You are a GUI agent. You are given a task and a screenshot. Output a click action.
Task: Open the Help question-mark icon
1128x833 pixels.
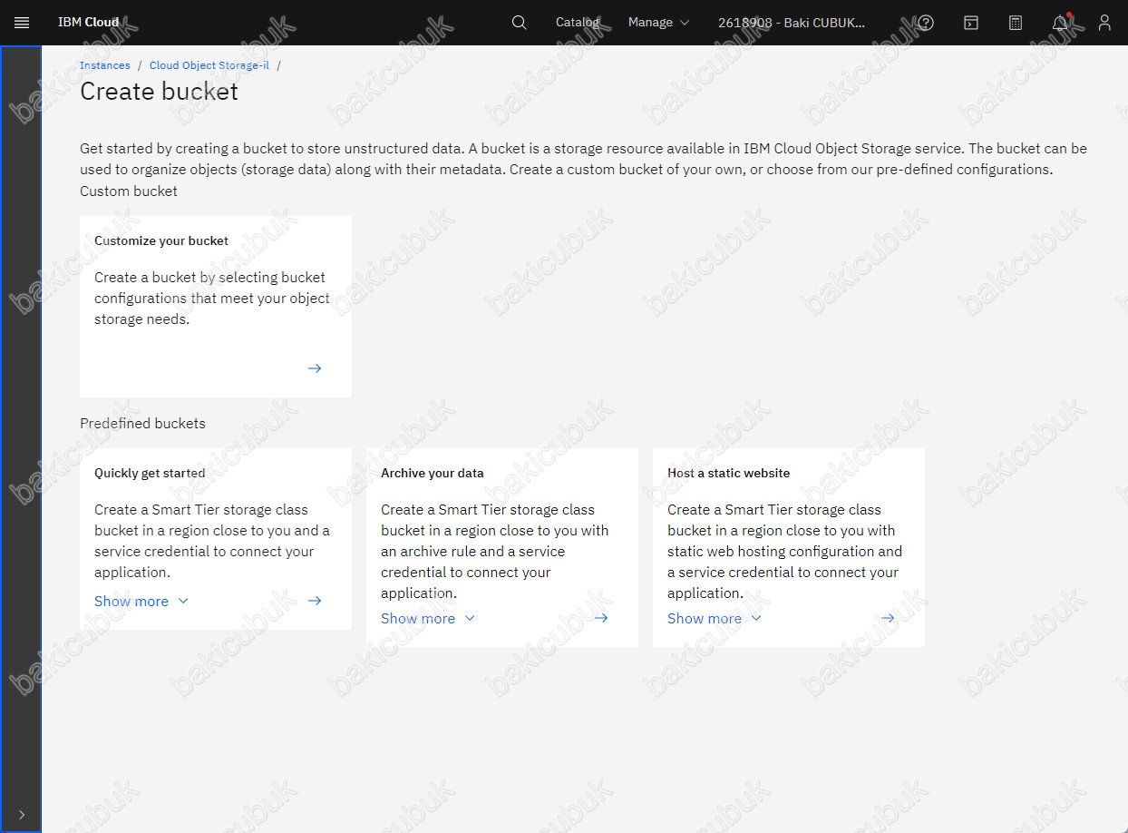point(926,23)
